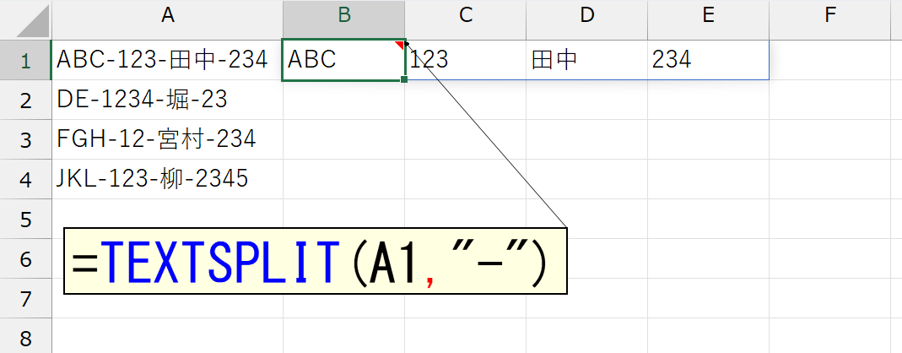The width and height of the screenshot is (902, 353).
Task: Click the TEXTSPLIT formula comment box
Action: point(316,262)
